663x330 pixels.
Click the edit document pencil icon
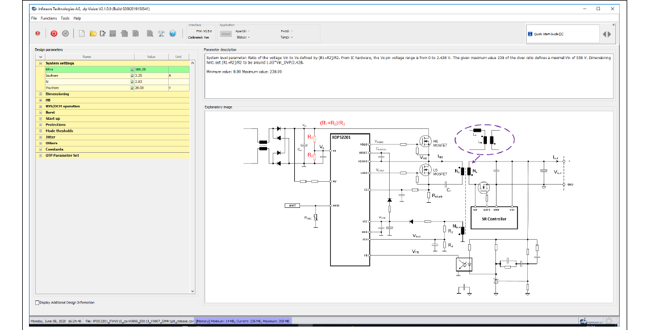103,34
